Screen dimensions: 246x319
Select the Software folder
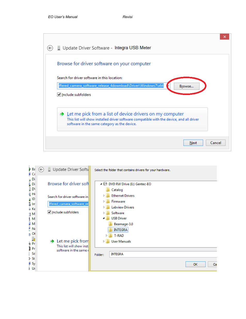[118, 213]
